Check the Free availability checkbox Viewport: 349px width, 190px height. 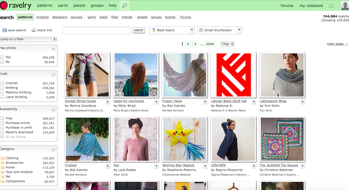pyautogui.click(x=2, y=118)
